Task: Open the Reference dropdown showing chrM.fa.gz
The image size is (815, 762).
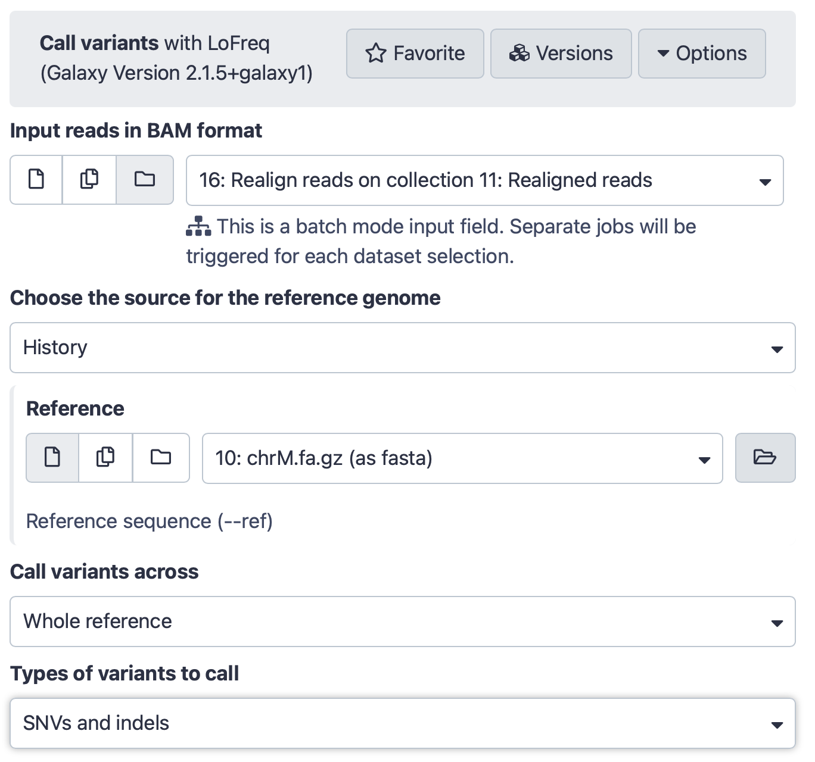Action: coord(462,458)
